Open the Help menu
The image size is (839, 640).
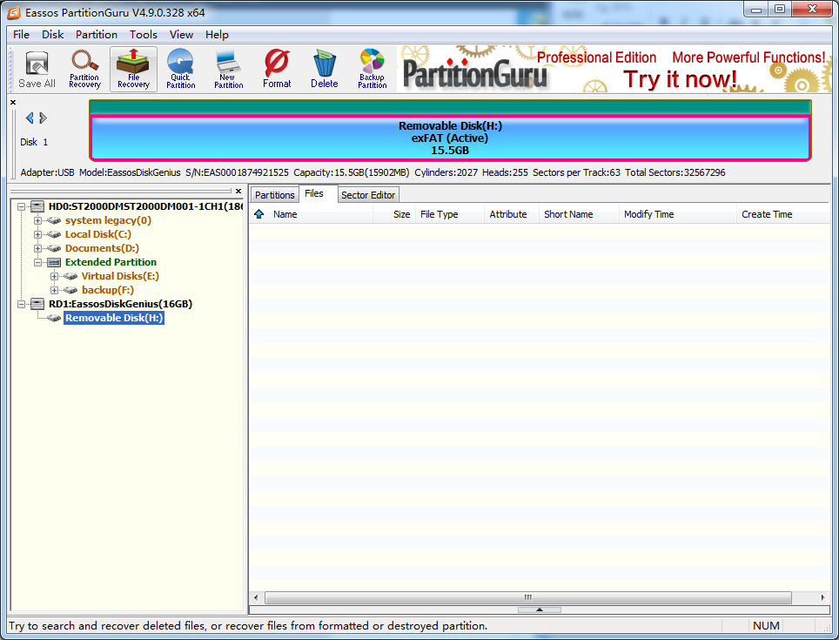click(x=217, y=34)
